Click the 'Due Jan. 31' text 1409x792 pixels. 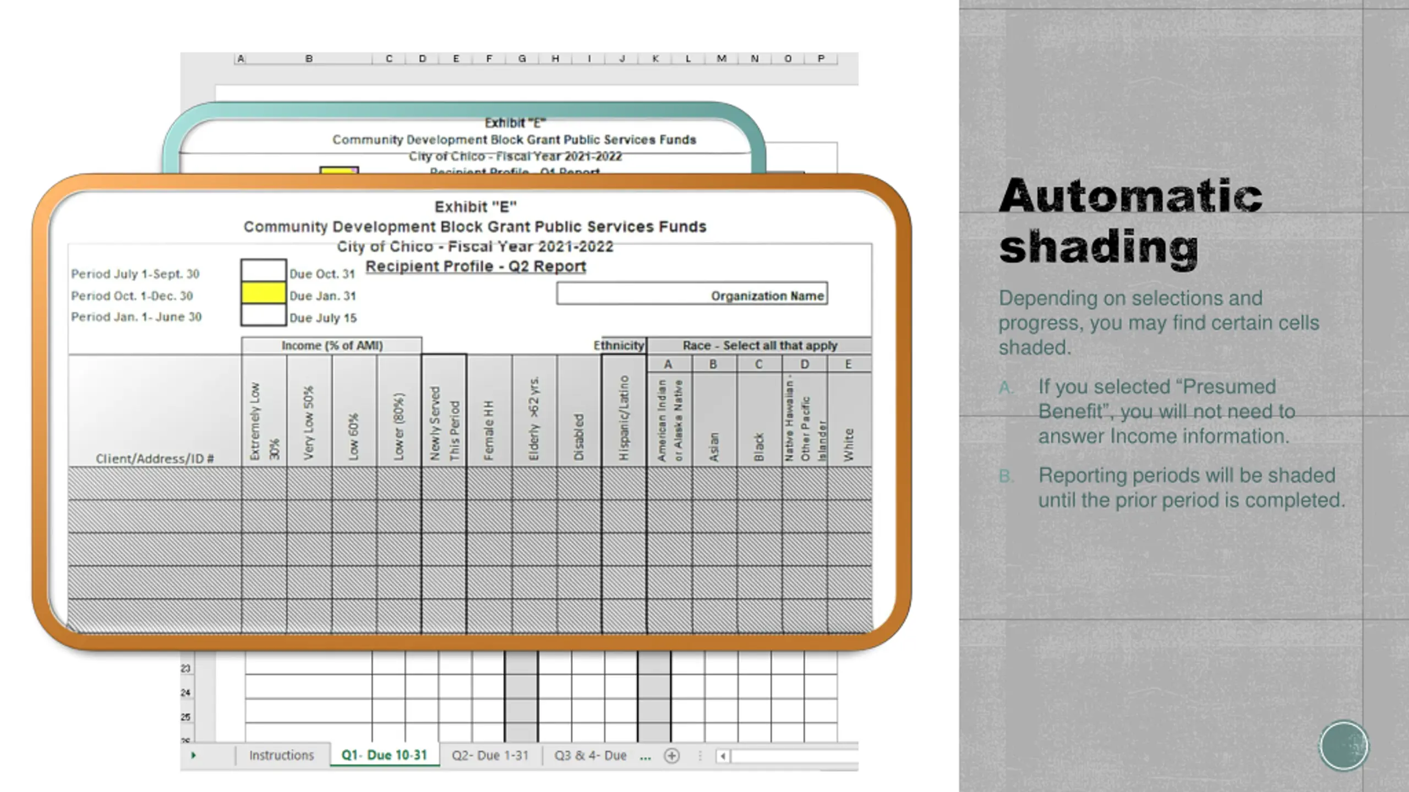323,296
